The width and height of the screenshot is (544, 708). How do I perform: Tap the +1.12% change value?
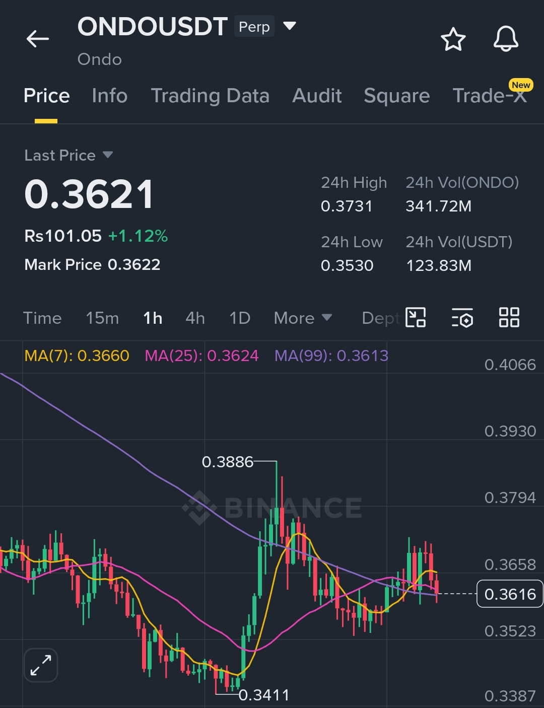pos(138,236)
